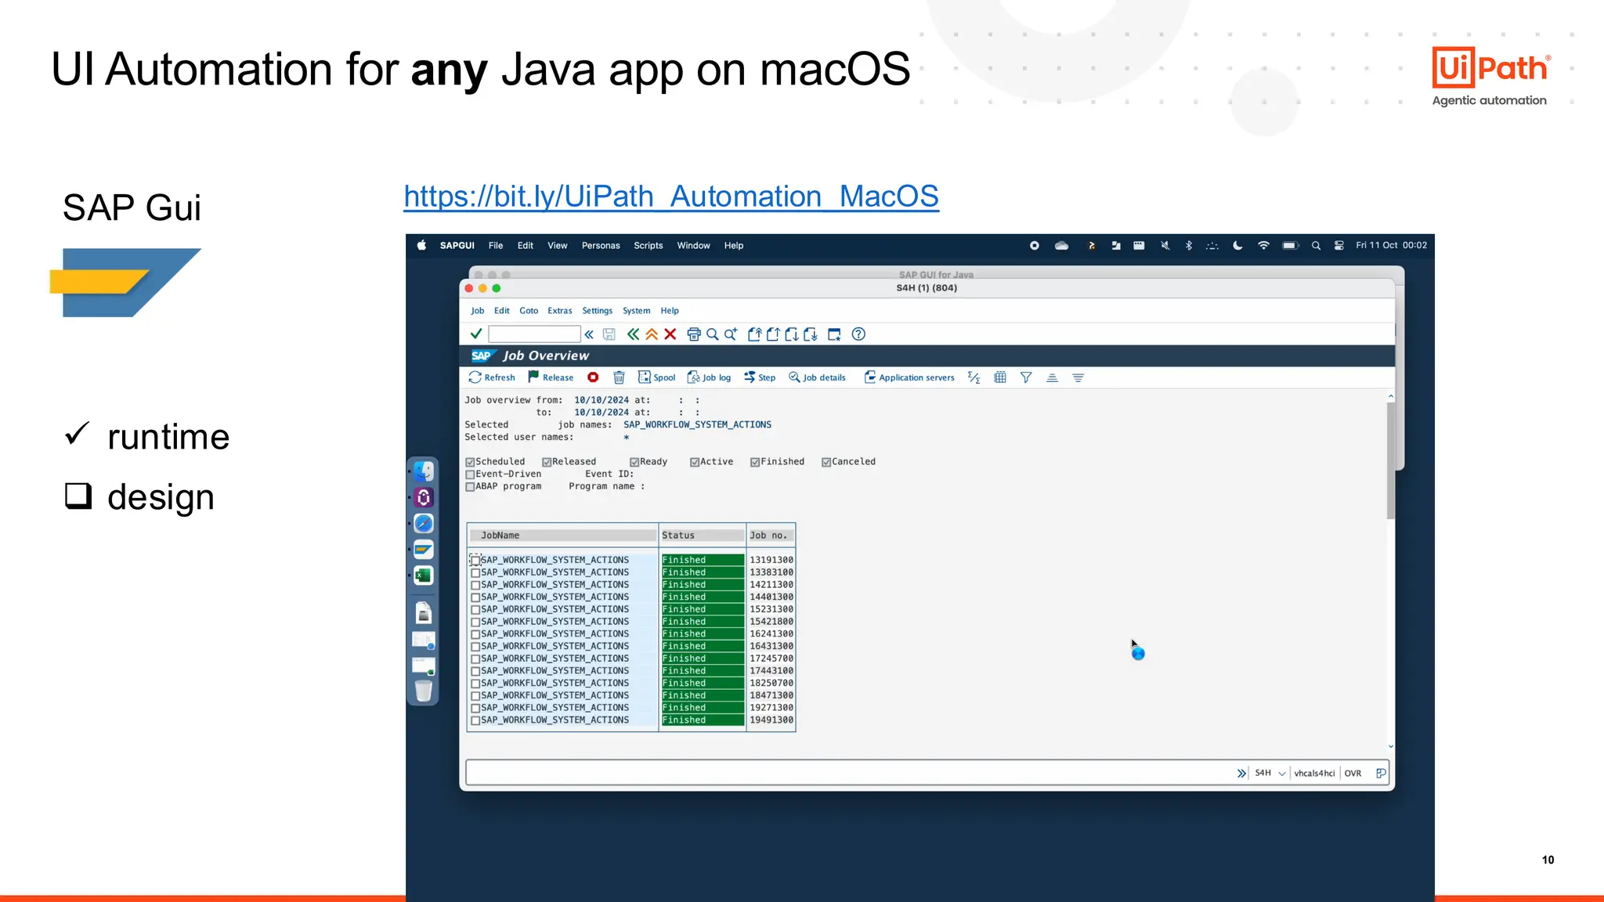Image resolution: width=1604 pixels, height=902 pixels.
Task: Click the Last Page icon
Action: [x=811, y=334]
